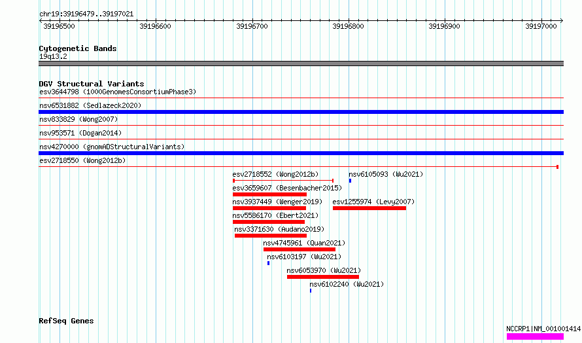The image size is (582, 343).
Task: Click the nsv3937449 (Wenger2019) text label
Action: point(277,202)
